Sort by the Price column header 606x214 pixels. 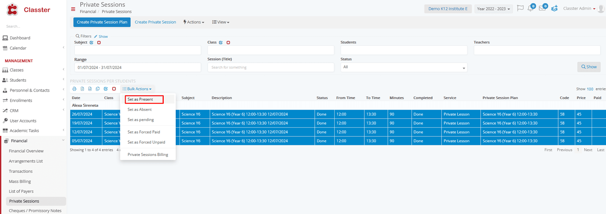581,98
